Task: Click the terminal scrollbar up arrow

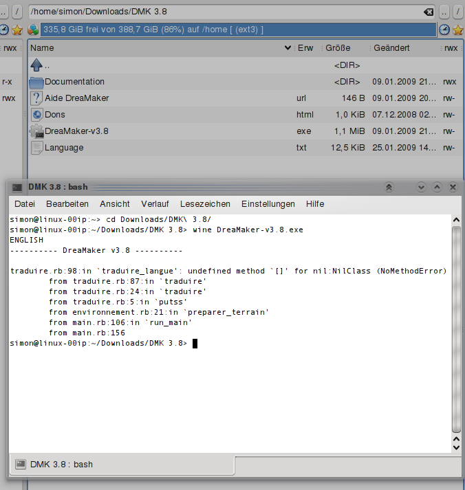Action: pyautogui.click(x=456, y=219)
